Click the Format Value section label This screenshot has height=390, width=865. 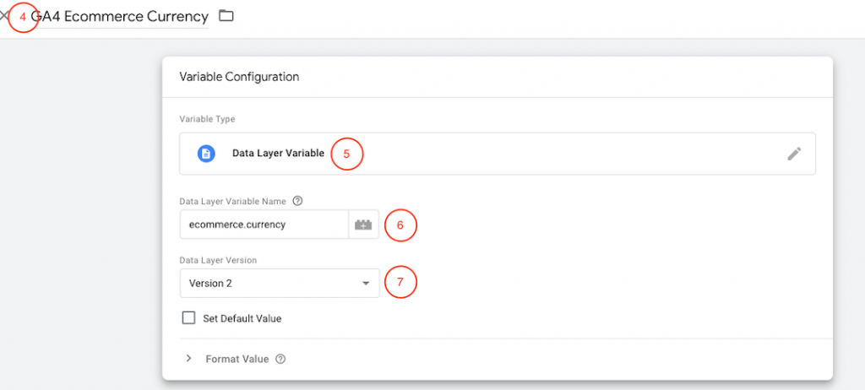point(237,359)
